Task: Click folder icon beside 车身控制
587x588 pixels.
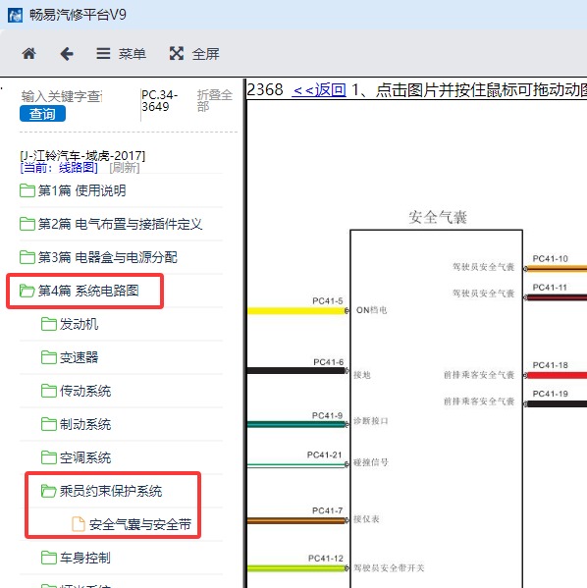Action: tap(49, 558)
